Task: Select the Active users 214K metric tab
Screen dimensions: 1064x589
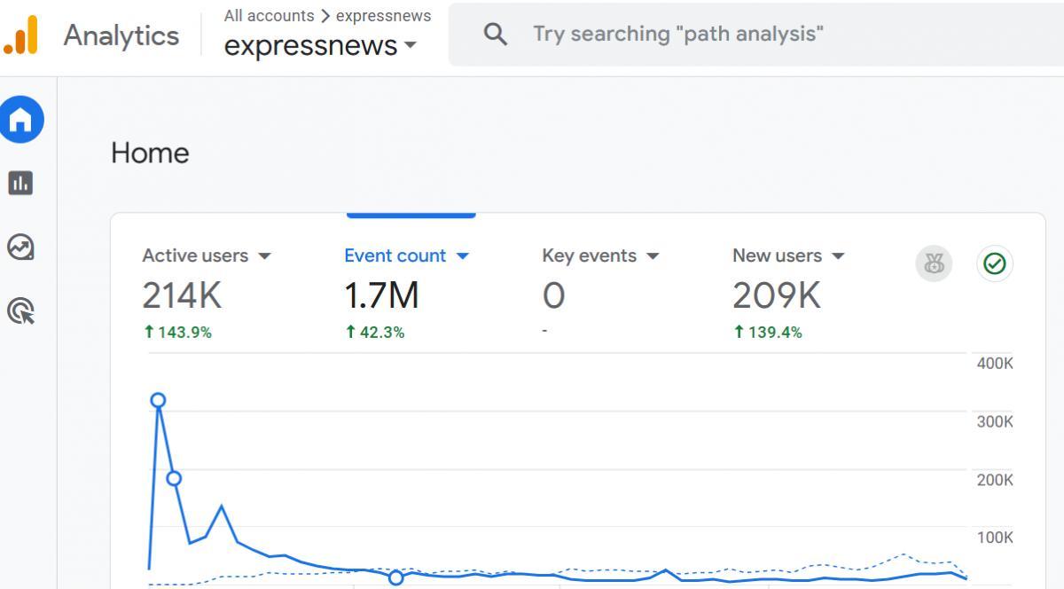Action: click(x=182, y=295)
